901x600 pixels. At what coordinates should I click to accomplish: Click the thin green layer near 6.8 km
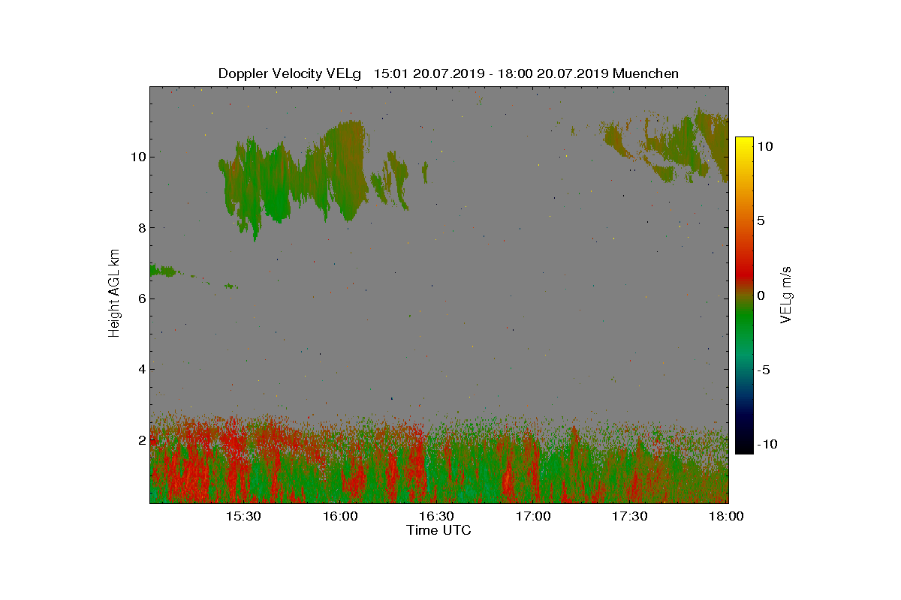tap(164, 271)
